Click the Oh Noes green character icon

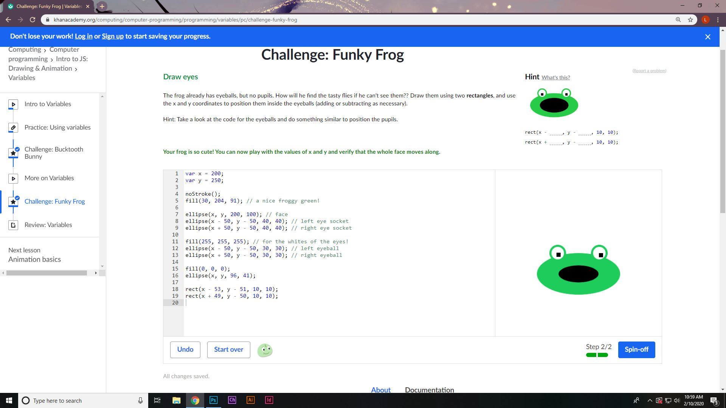pyautogui.click(x=265, y=350)
